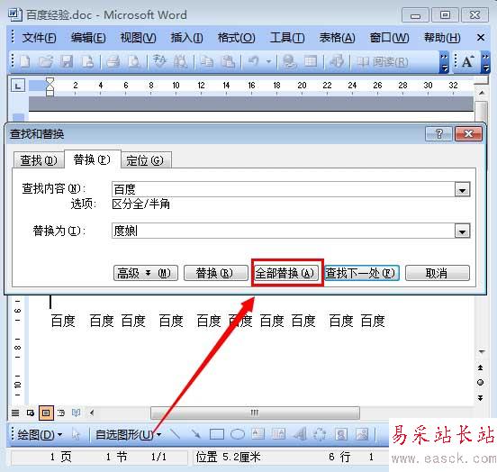Switch to the 替换(P) tab
This screenshot has width=497, height=472.
pyautogui.click(x=92, y=159)
